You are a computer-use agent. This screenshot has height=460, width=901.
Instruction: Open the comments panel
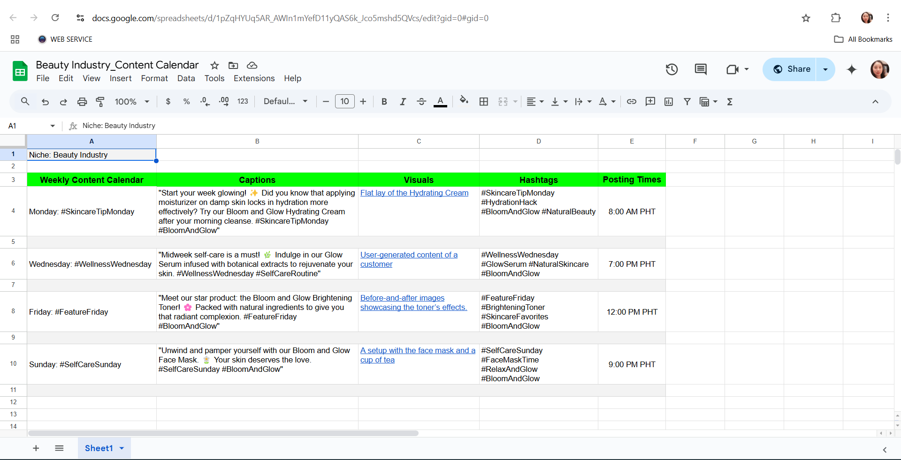click(701, 69)
